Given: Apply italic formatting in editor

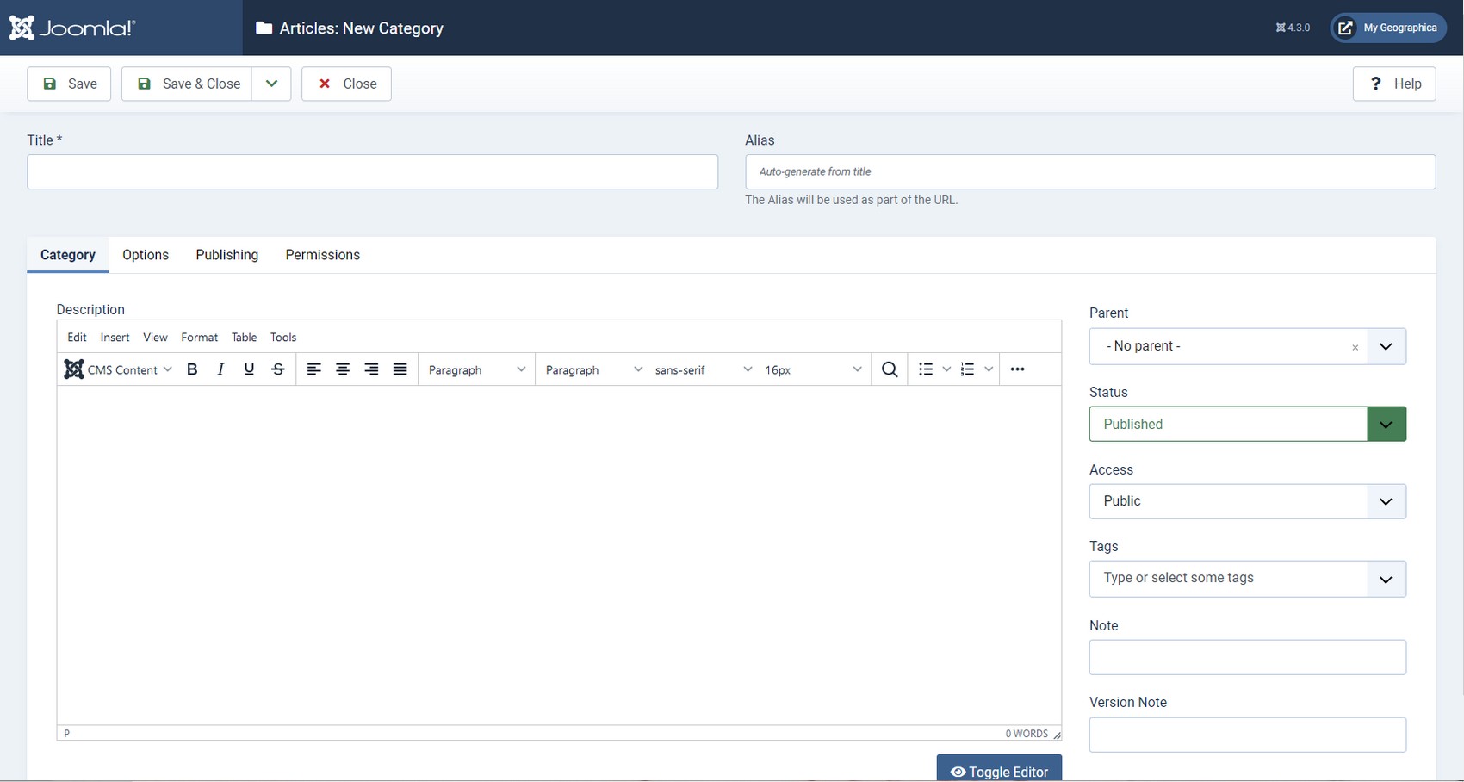Looking at the screenshot, I should click(220, 369).
